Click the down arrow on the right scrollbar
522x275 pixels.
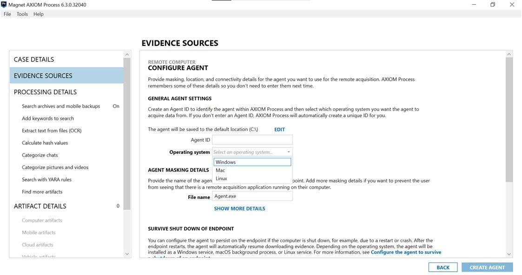(x=509, y=254)
